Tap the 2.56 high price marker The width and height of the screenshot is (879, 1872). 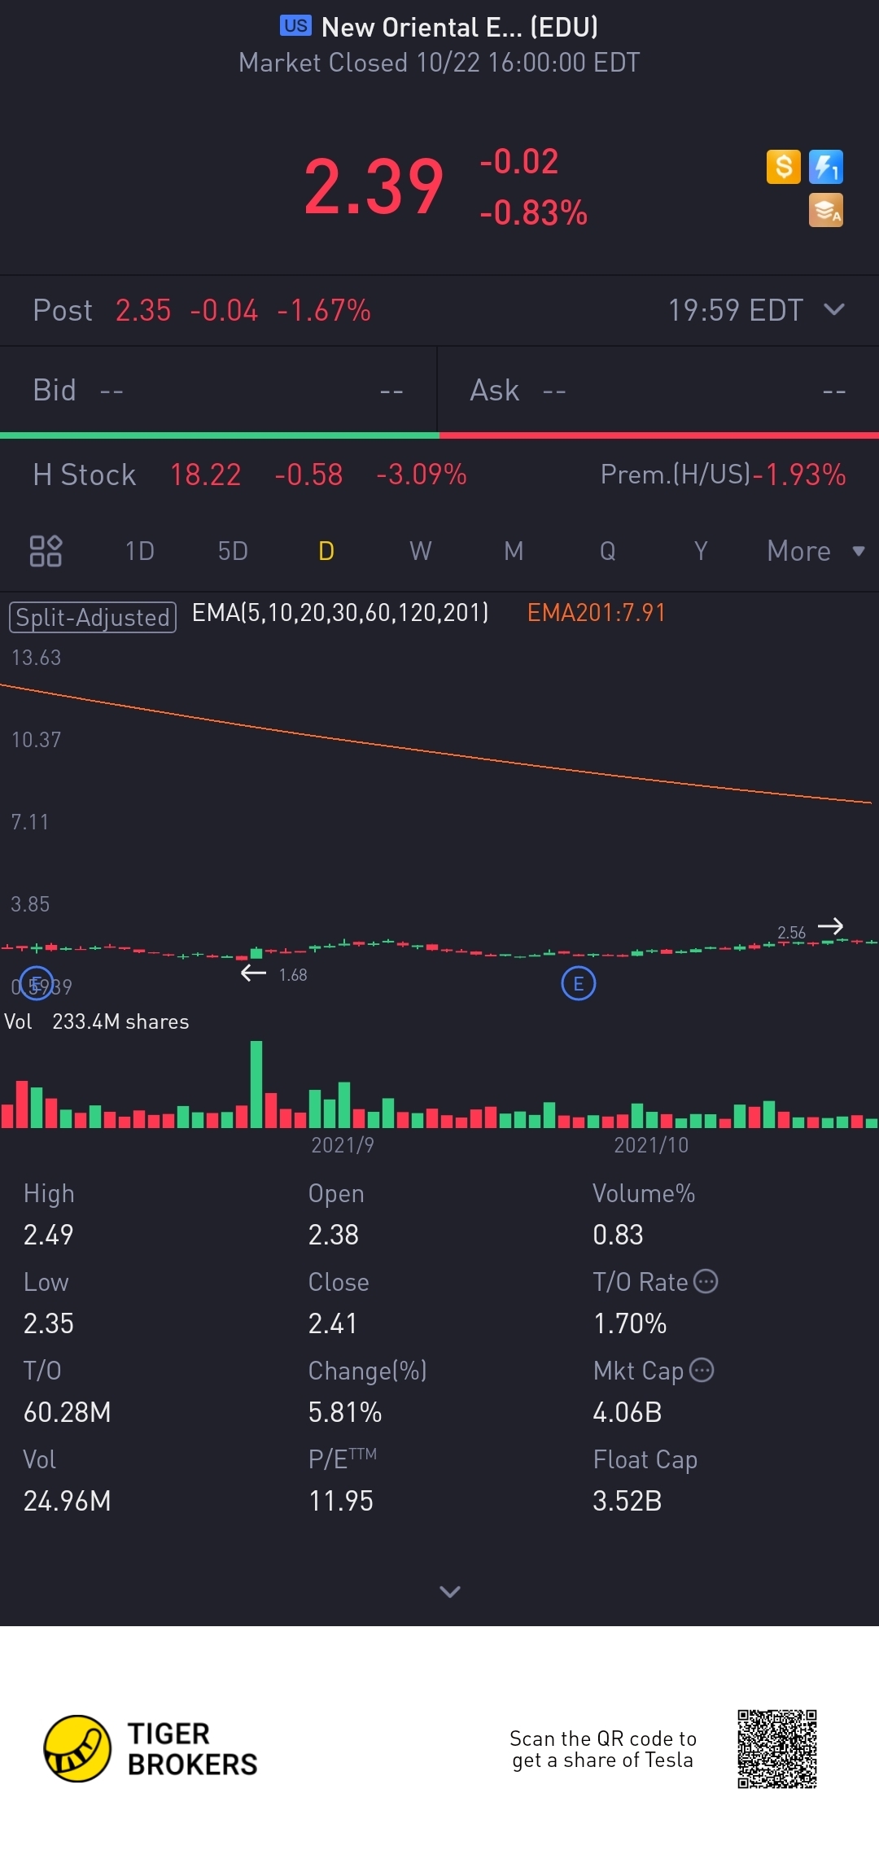click(x=791, y=933)
